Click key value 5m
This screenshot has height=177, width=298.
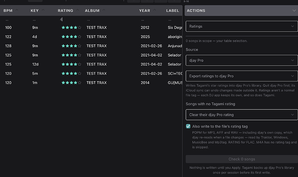coord(35,74)
